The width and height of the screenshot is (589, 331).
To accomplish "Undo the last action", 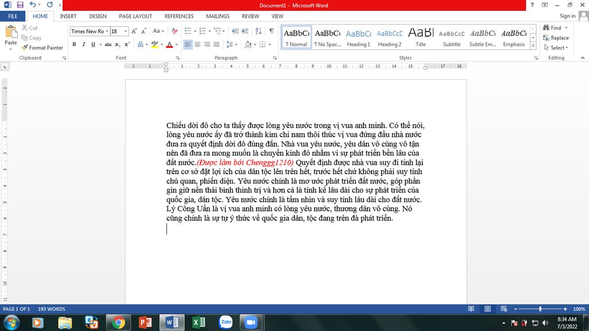I will (33, 5).
